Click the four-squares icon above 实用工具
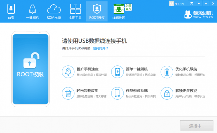Image resolution: width=217 pixels, height=133 pixels. coord(75,9)
